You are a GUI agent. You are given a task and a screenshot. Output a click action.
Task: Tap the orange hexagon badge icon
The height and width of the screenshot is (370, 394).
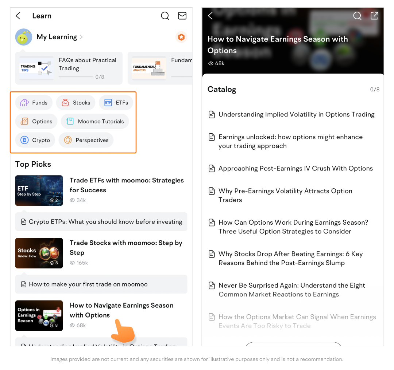[x=181, y=37]
